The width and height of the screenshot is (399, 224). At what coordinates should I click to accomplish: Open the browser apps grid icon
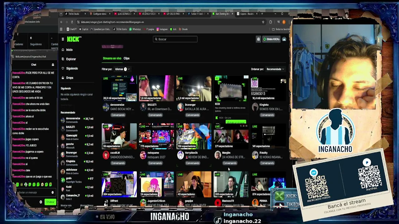[x=61, y=29]
